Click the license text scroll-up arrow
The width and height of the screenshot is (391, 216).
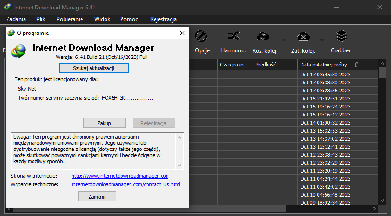click(179, 137)
